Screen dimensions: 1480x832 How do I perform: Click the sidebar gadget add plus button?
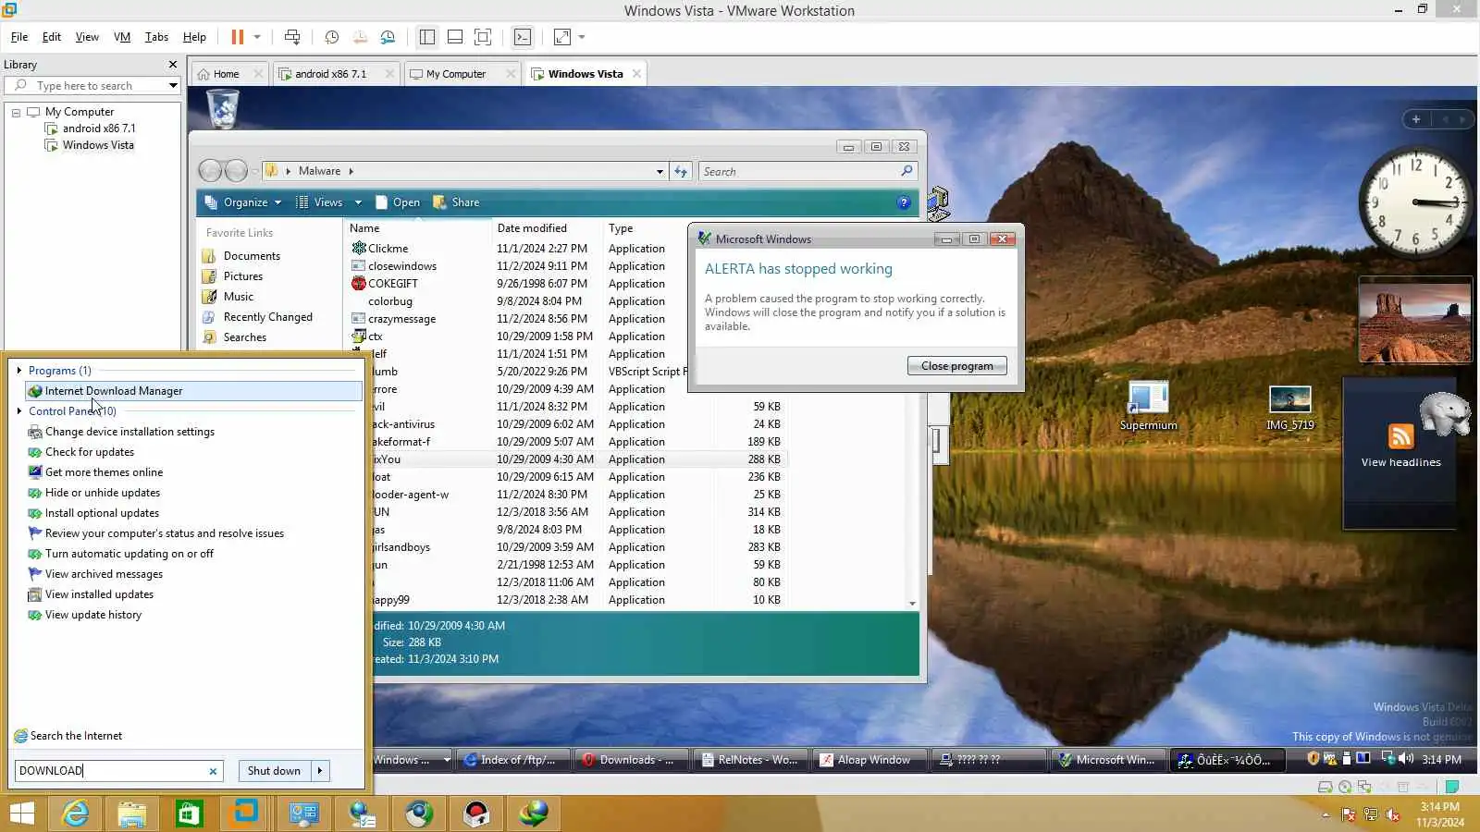[1416, 119]
